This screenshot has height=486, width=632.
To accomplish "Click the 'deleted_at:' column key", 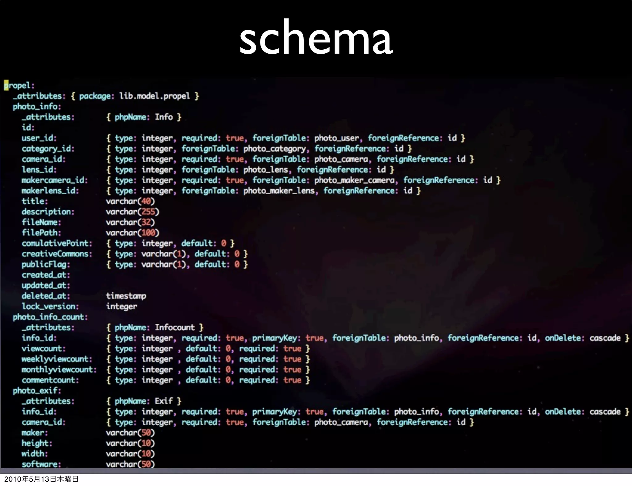I will coord(46,296).
